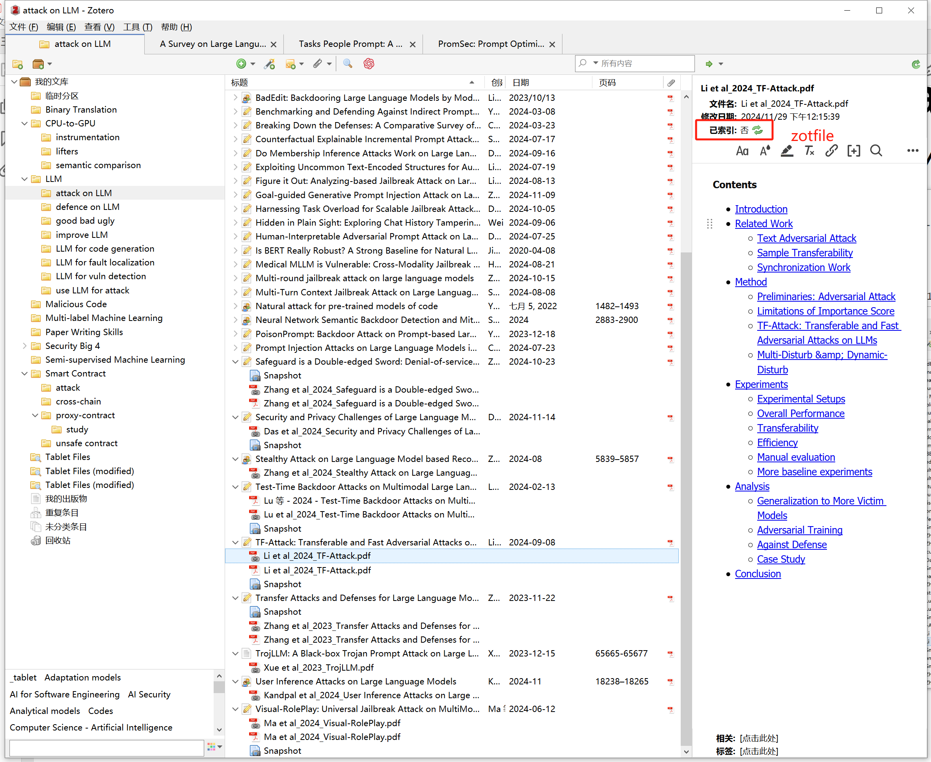Collapse the proxy-contract collection
The height and width of the screenshot is (762, 931).
(35, 415)
